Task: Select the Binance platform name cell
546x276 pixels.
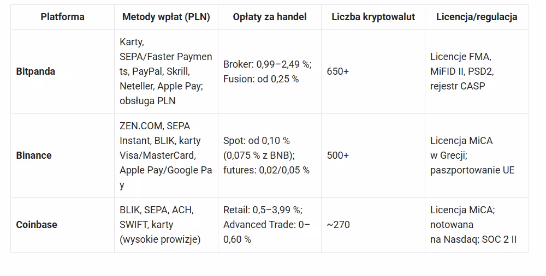Action: tap(34, 155)
